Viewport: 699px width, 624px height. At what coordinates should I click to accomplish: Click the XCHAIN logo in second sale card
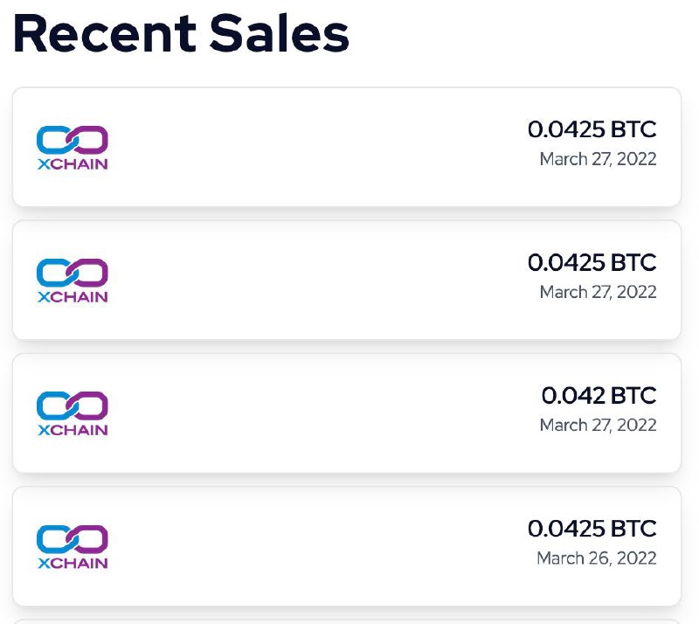(x=73, y=281)
